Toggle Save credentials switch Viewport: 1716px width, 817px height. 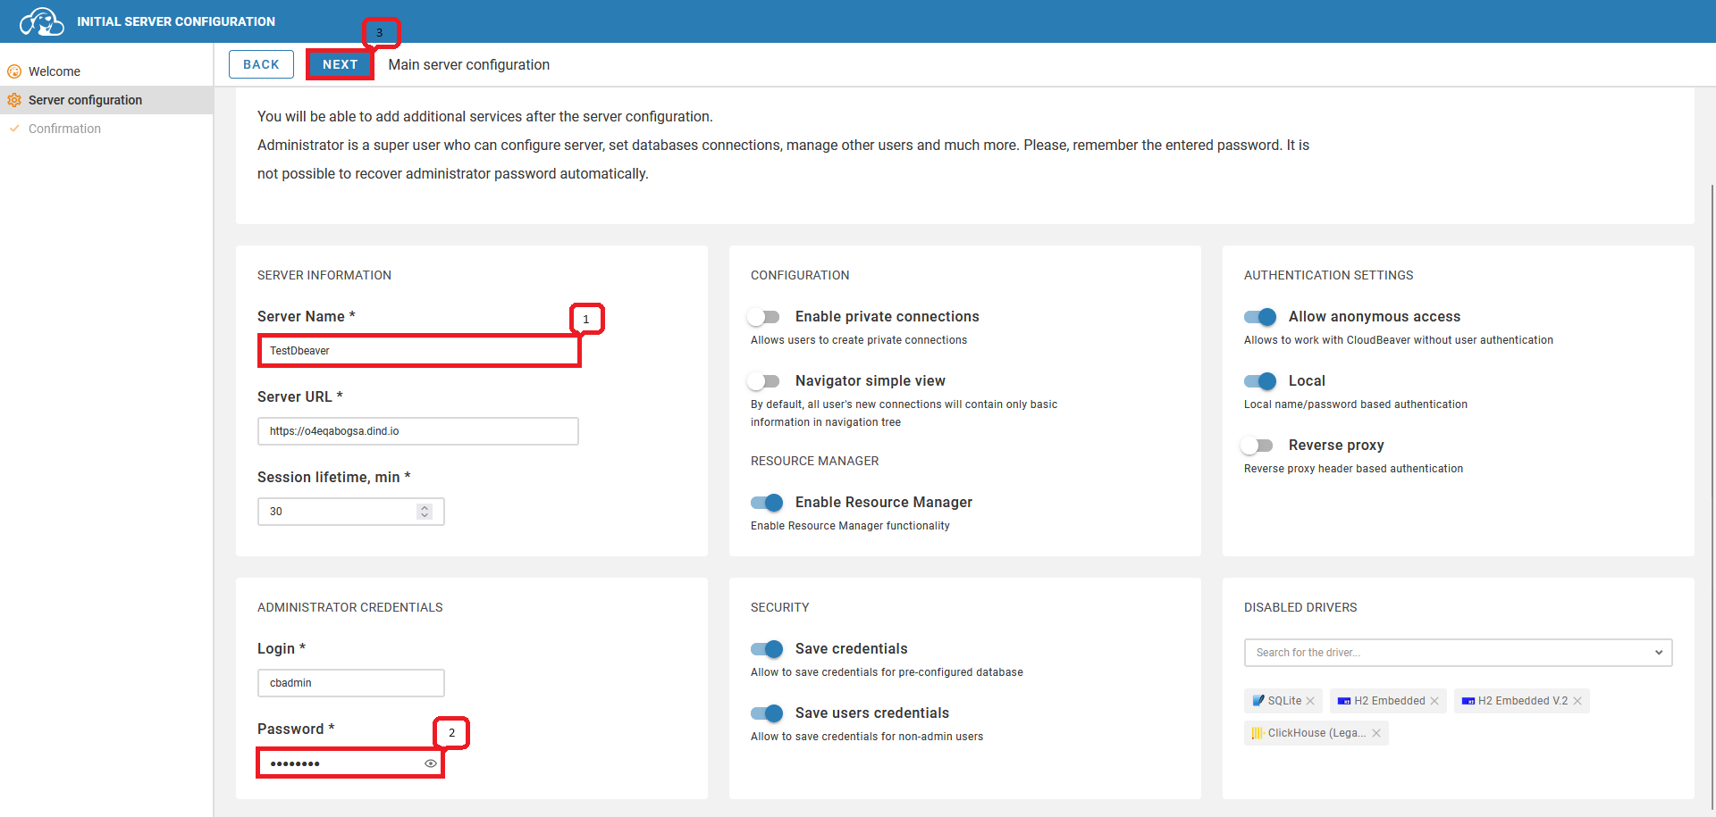pos(767,649)
